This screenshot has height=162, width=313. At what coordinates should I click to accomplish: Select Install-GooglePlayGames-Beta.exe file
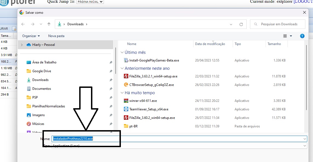154,60
